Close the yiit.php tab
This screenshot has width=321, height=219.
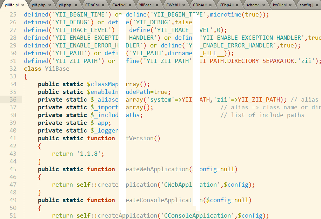[x=49, y=5]
